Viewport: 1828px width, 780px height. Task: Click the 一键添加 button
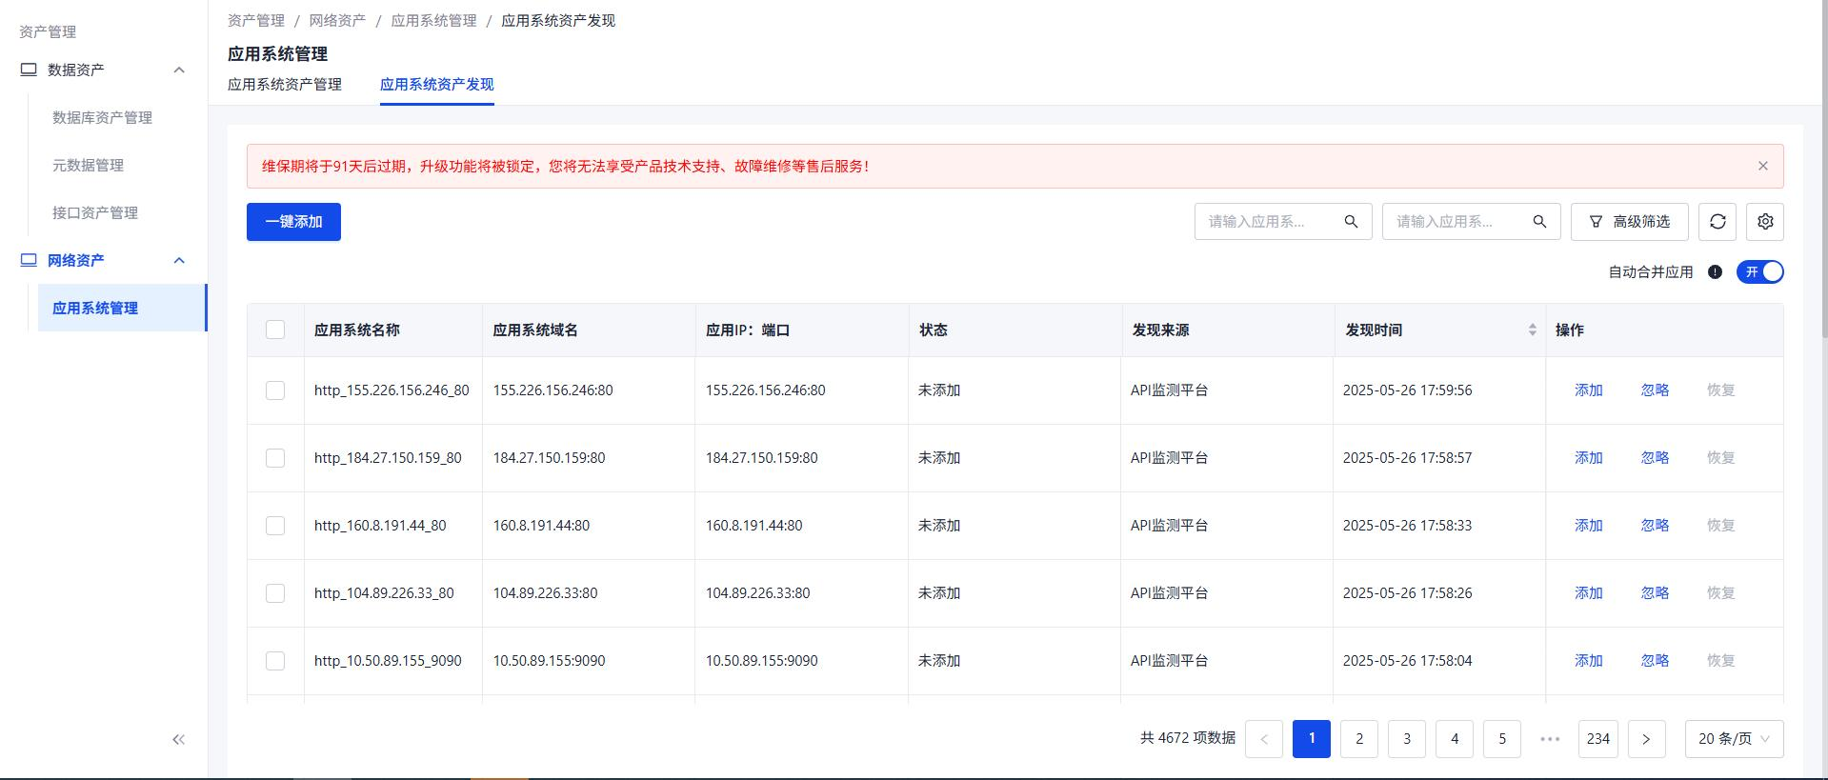293,222
